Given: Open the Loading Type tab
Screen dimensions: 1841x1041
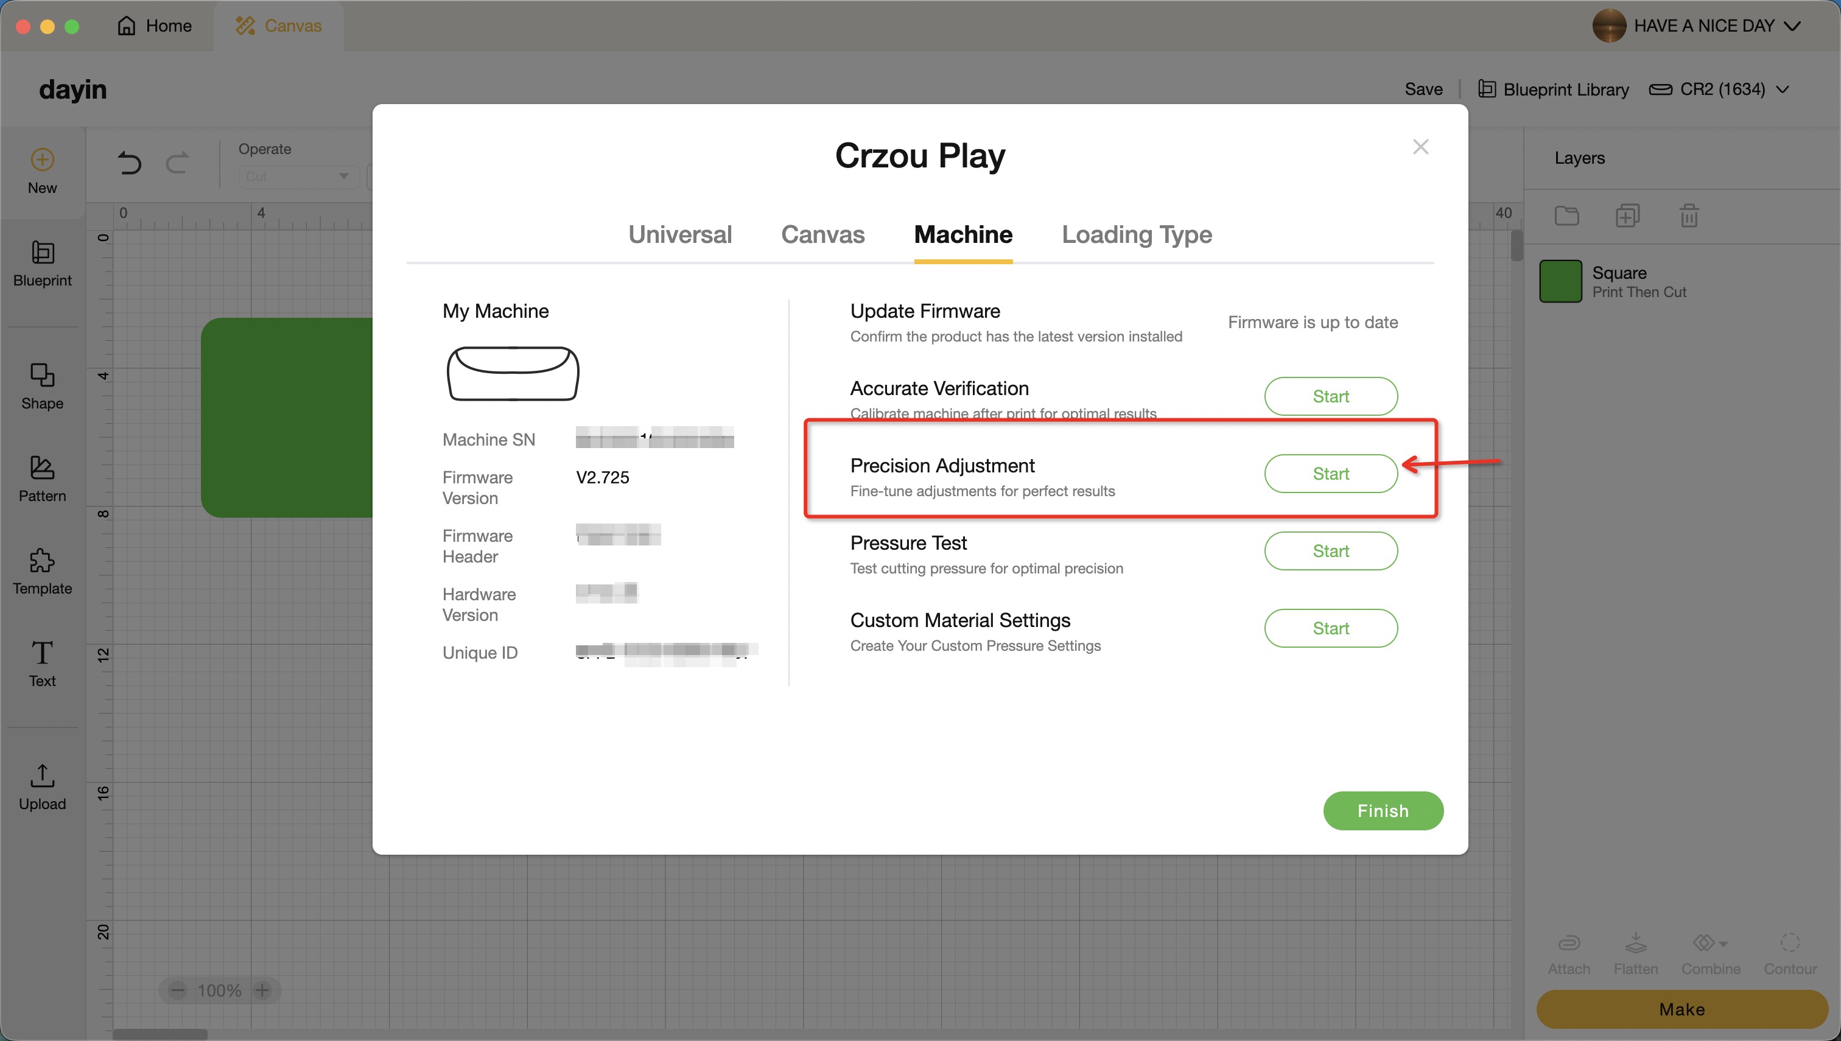Looking at the screenshot, I should (x=1137, y=234).
